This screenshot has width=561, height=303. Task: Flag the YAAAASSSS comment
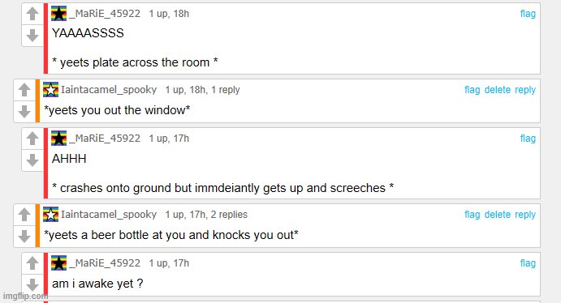528,14
